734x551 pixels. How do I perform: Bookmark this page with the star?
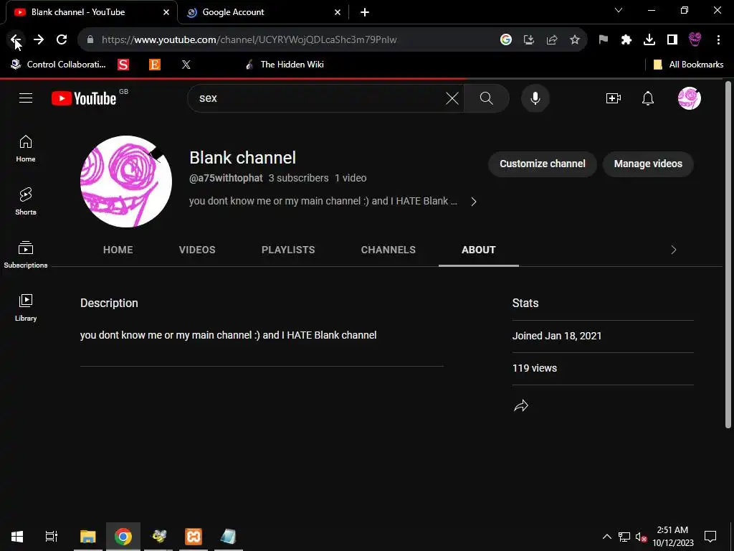pos(575,40)
